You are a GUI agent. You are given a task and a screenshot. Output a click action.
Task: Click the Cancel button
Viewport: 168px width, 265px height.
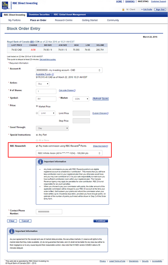point(25,221)
